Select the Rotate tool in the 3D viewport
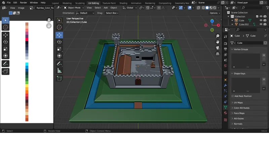This screenshot has width=269, height=151. [x=59, y=42]
